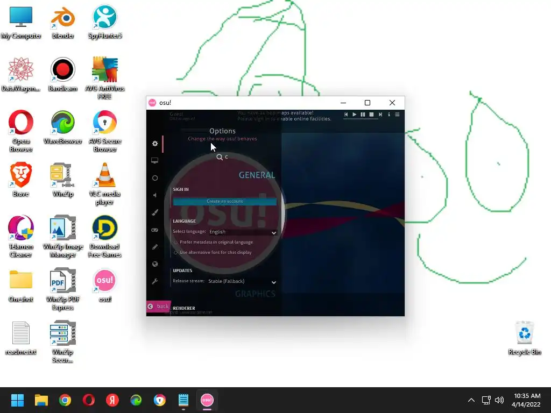Skip to next track in osu! player
This screenshot has width=551, height=413.
pyautogui.click(x=380, y=115)
